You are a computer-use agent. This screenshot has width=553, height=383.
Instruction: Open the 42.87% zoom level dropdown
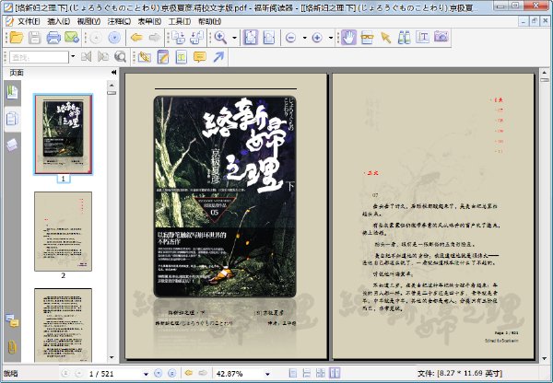(267, 374)
